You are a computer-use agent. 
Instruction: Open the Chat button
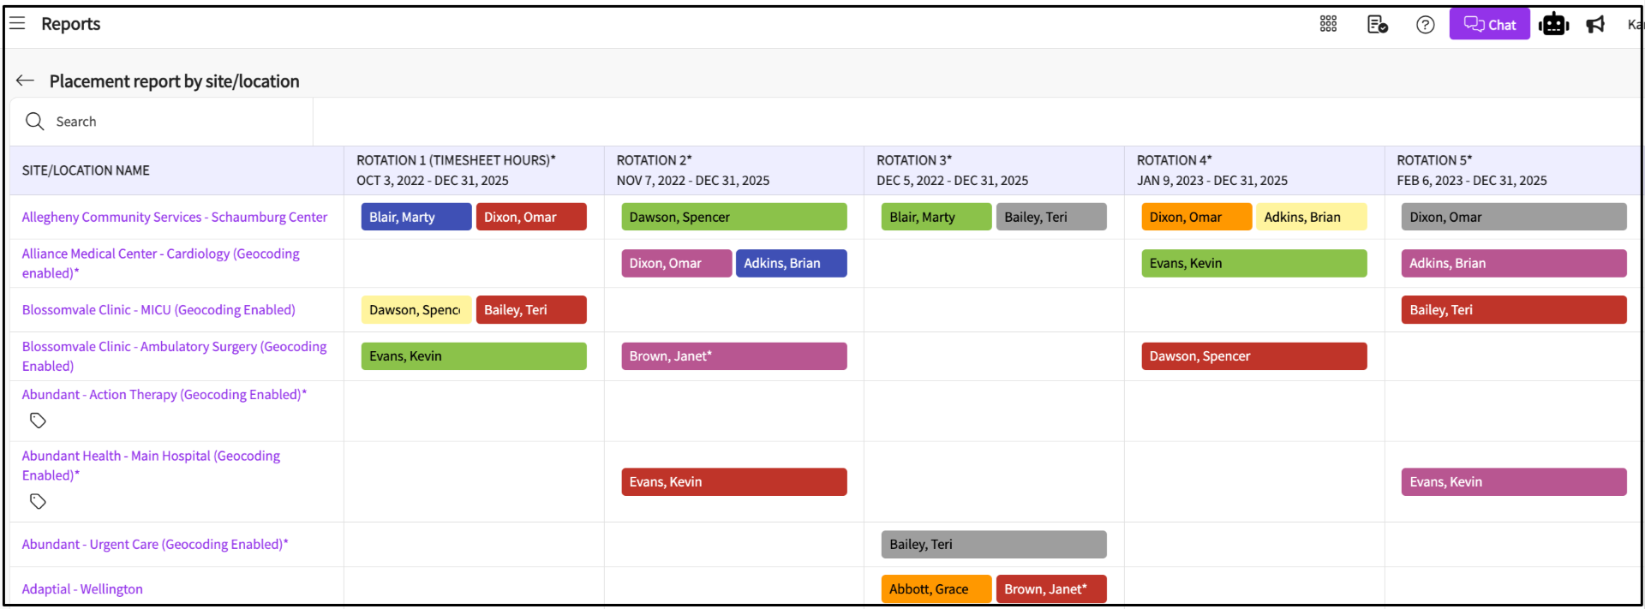(1489, 24)
